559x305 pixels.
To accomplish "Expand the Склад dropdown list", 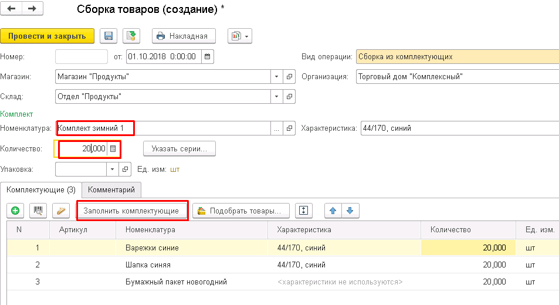I will (x=276, y=96).
